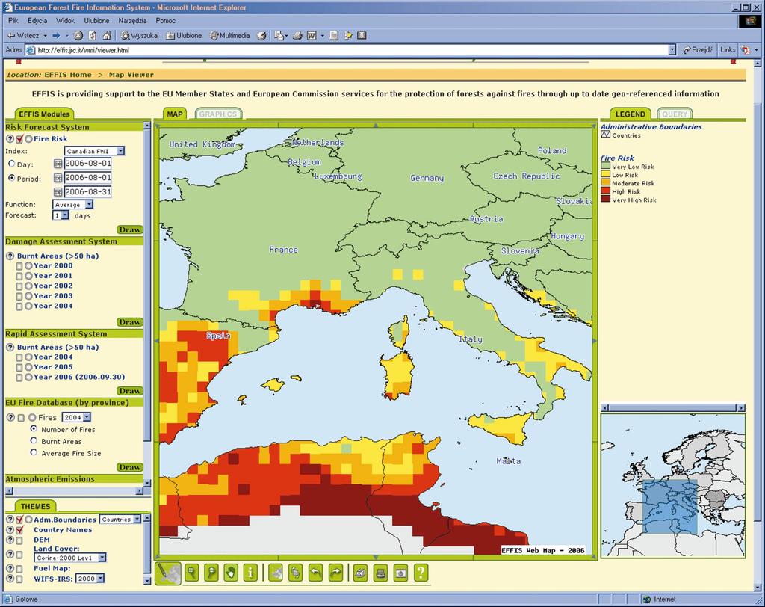Viewport: 765px width, 607px height.
Task: Switch to the QUERY tab
Action: pyautogui.click(x=675, y=114)
